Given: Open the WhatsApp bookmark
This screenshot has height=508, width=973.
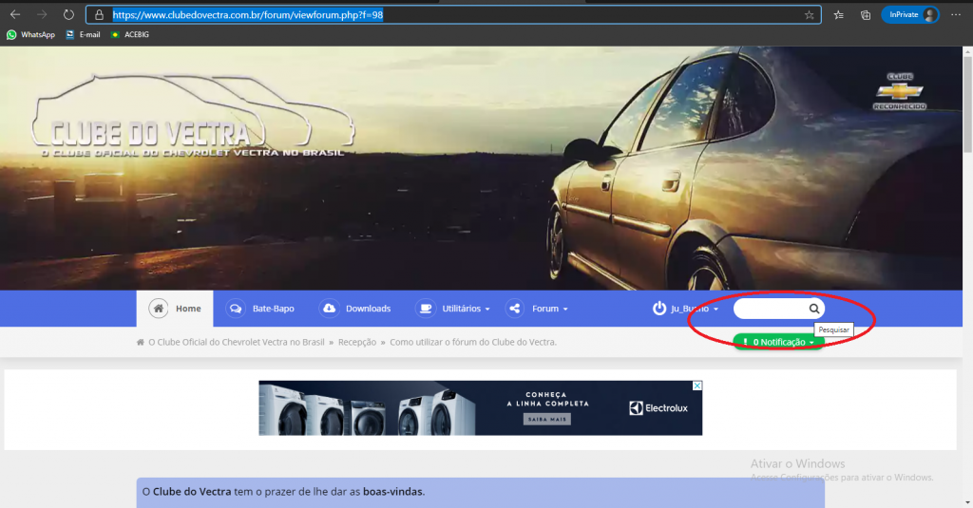Looking at the screenshot, I should pos(30,35).
